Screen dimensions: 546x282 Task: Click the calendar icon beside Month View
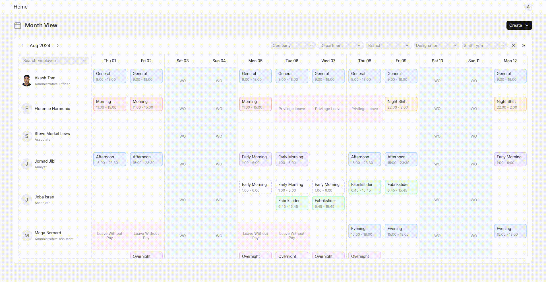[18, 25]
